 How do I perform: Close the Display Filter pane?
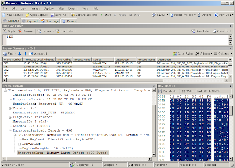point(231,26)
